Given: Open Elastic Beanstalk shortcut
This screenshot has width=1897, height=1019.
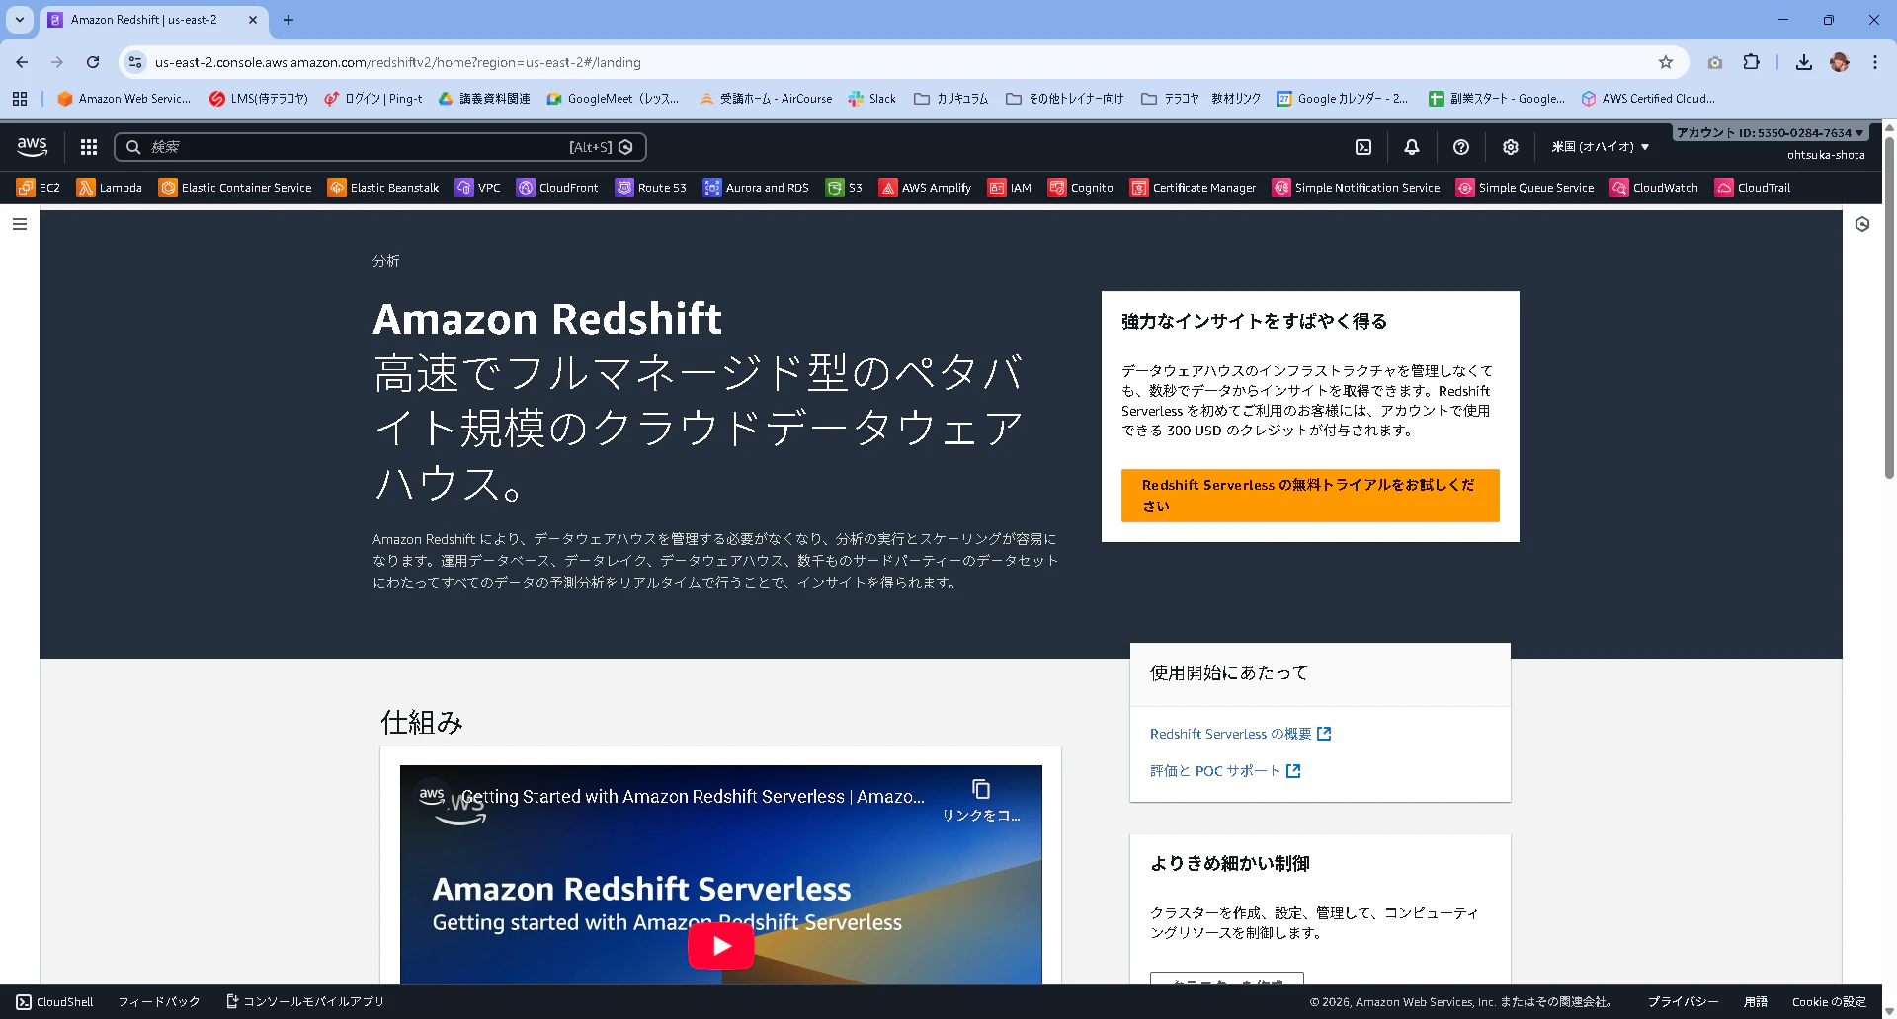Looking at the screenshot, I should [383, 188].
